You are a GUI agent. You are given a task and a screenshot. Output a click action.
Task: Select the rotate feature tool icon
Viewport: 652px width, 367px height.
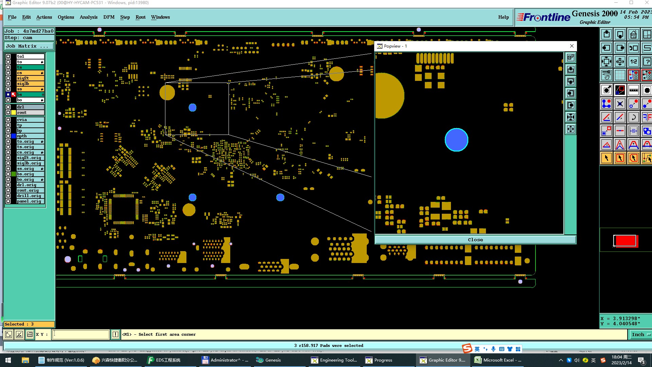(x=633, y=118)
